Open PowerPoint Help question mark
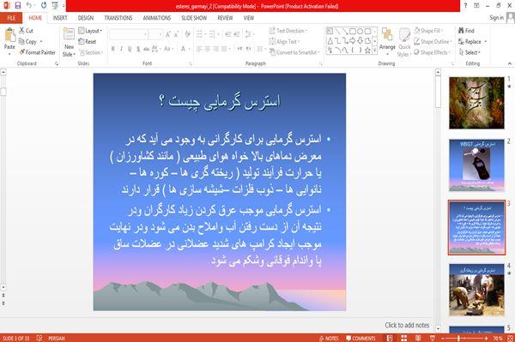 [x=465, y=5]
